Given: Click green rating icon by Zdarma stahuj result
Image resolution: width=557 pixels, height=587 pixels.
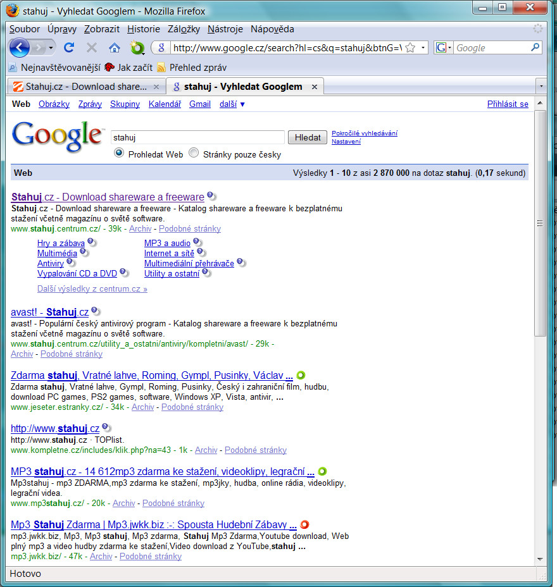Looking at the screenshot, I should pyautogui.click(x=301, y=375).
